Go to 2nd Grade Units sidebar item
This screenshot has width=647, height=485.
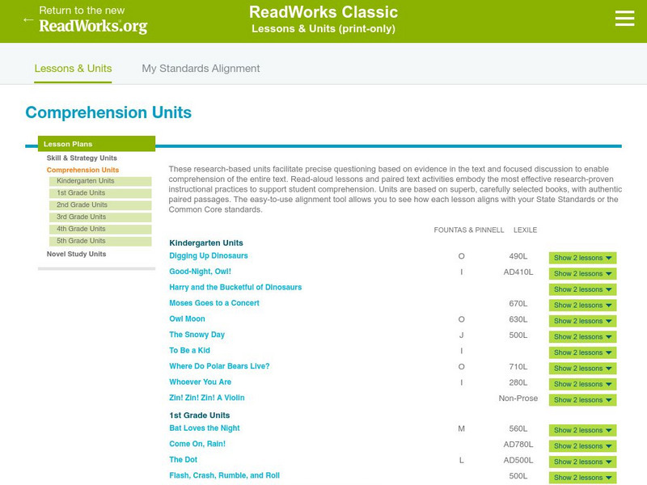pos(100,205)
